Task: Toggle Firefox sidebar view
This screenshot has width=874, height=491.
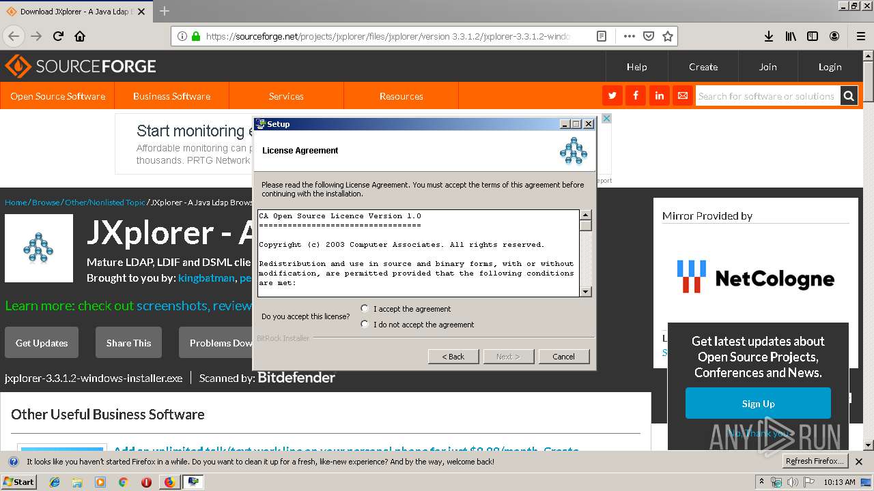Action: point(813,36)
